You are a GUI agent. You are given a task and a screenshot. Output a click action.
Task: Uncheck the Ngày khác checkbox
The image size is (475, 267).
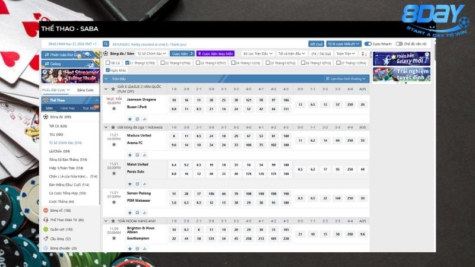click(x=107, y=70)
